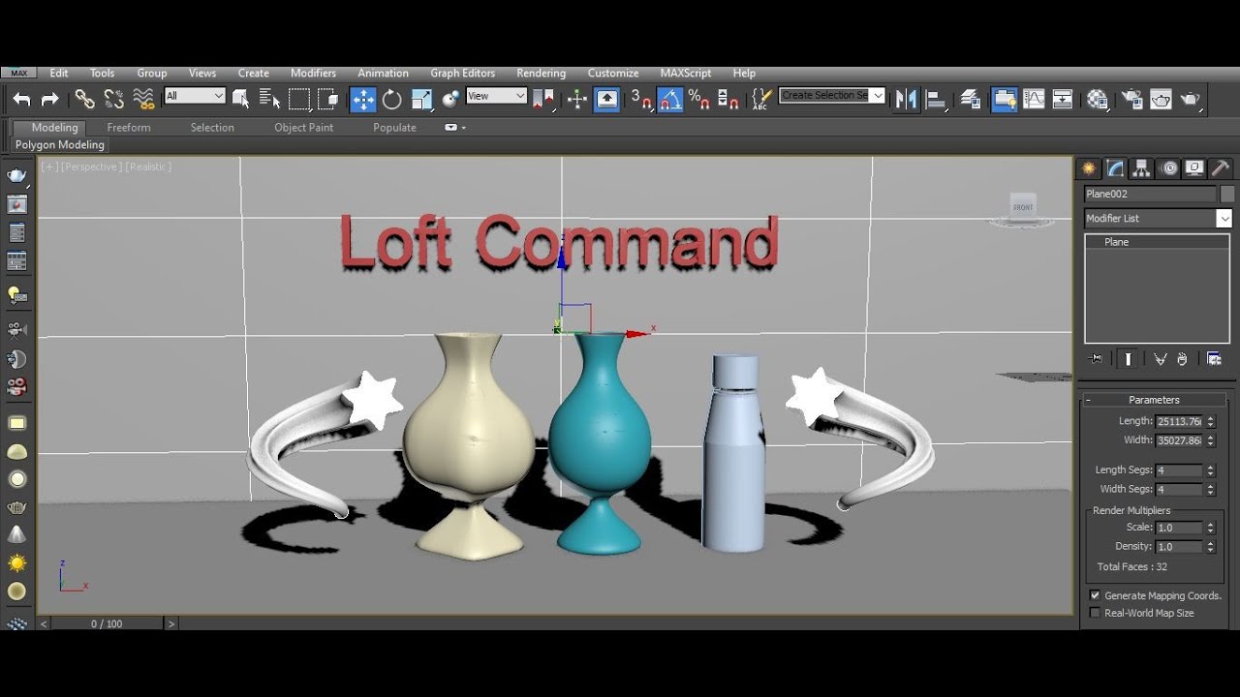The height and width of the screenshot is (697, 1240).
Task: Activate the Select and Scale tool
Action: tap(421, 99)
